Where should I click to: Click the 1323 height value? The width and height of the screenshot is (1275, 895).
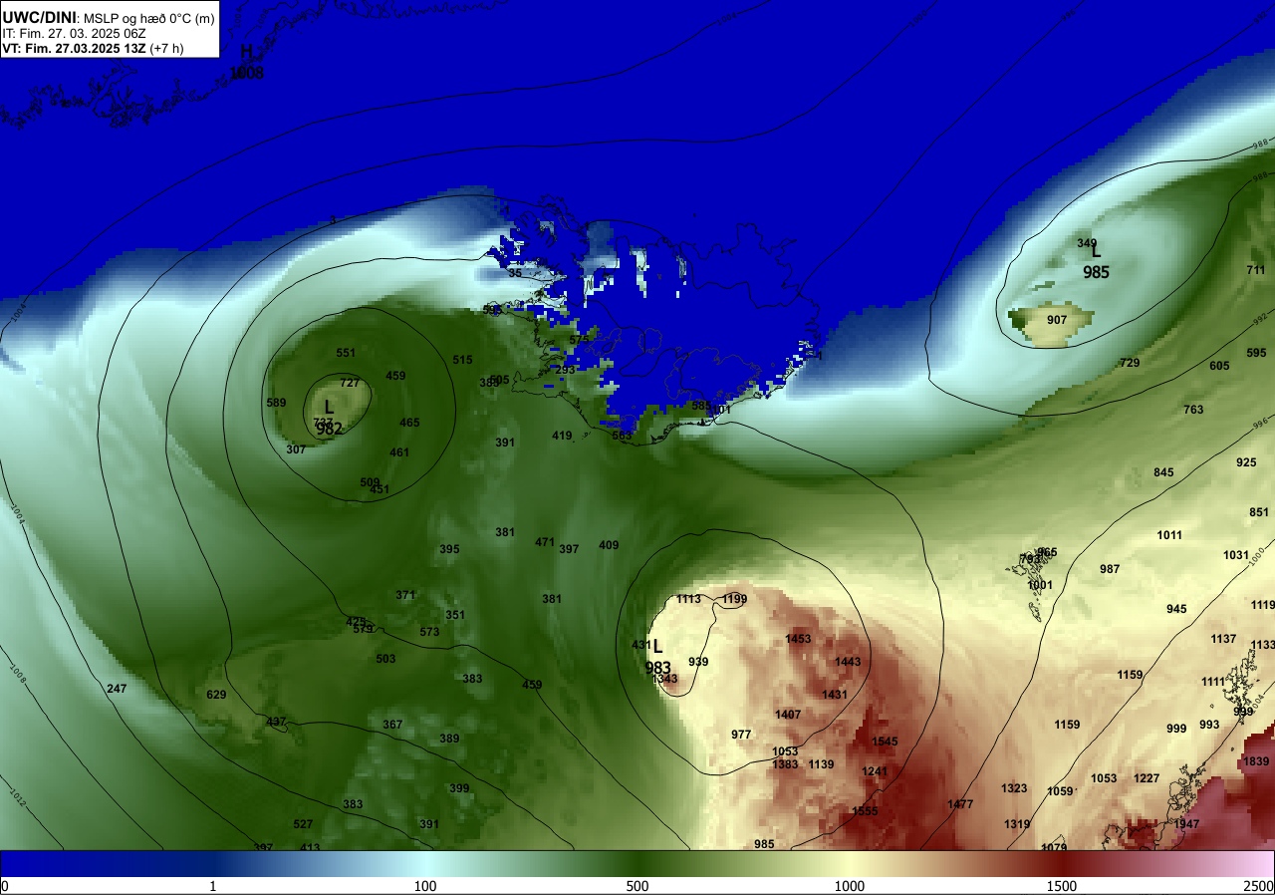pyautogui.click(x=1014, y=788)
